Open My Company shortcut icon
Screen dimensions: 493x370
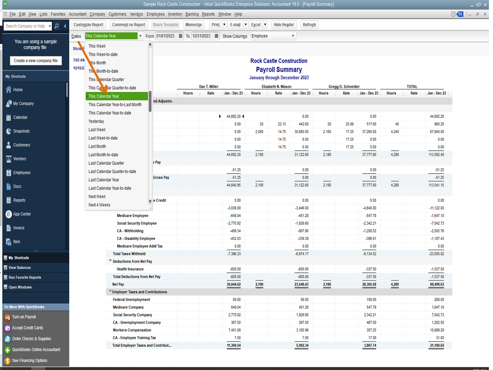click(9, 103)
